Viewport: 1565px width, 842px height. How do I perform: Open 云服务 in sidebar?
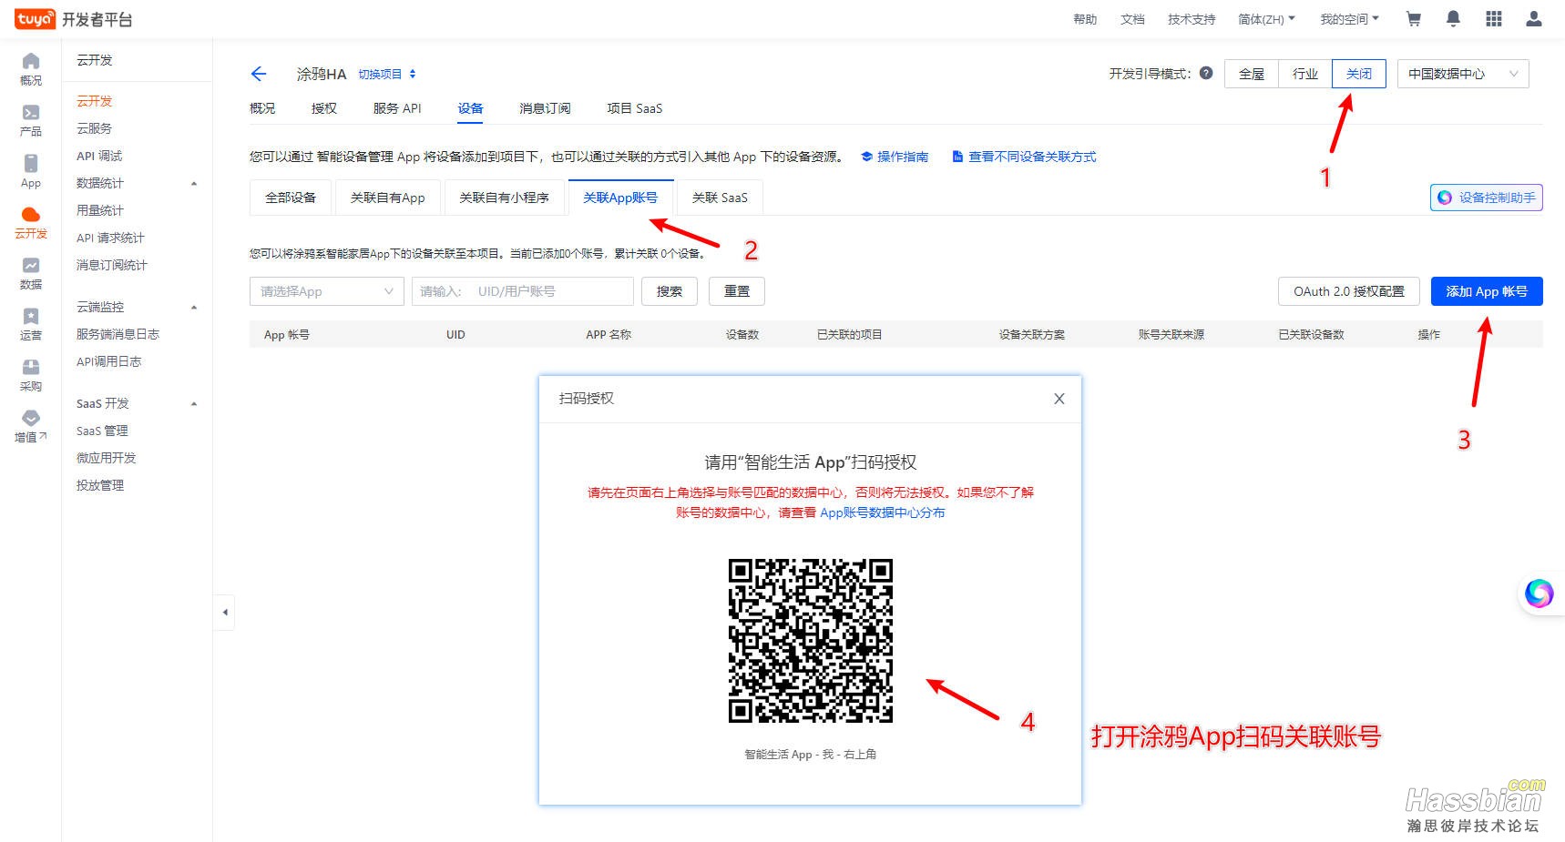(x=95, y=128)
